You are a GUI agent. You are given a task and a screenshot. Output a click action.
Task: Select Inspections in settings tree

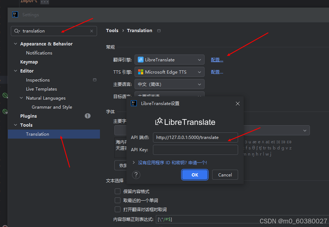click(38, 80)
